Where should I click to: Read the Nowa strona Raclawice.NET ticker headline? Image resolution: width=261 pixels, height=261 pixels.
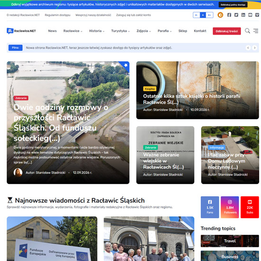99,48
